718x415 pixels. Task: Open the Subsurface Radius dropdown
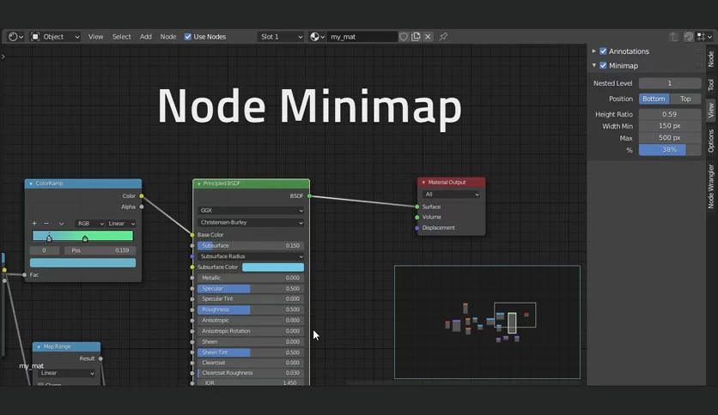pos(251,256)
